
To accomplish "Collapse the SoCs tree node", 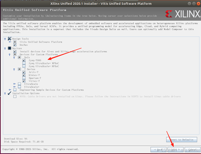I will click(14, 58).
